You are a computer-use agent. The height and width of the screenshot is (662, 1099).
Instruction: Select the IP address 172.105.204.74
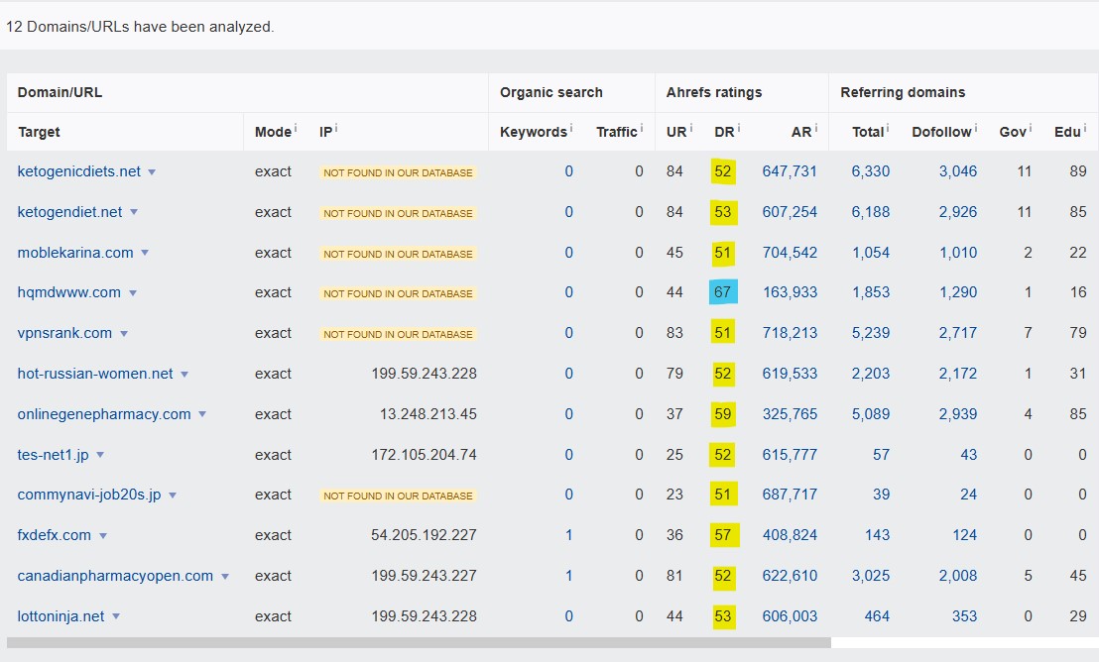425,455
